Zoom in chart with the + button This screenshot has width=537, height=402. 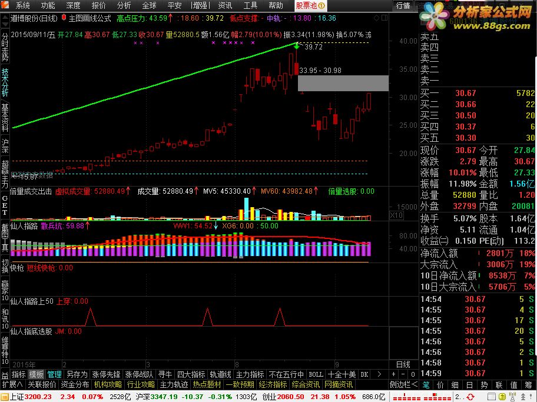pyautogui.click(x=393, y=374)
